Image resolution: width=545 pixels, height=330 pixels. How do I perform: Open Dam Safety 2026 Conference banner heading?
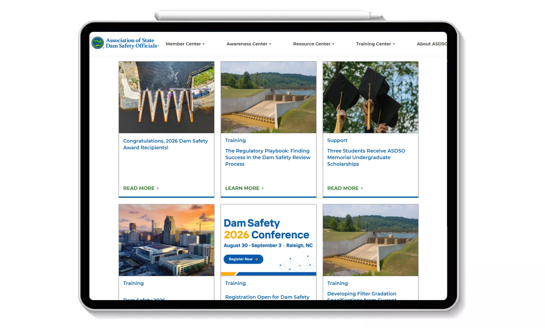click(x=267, y=229)
